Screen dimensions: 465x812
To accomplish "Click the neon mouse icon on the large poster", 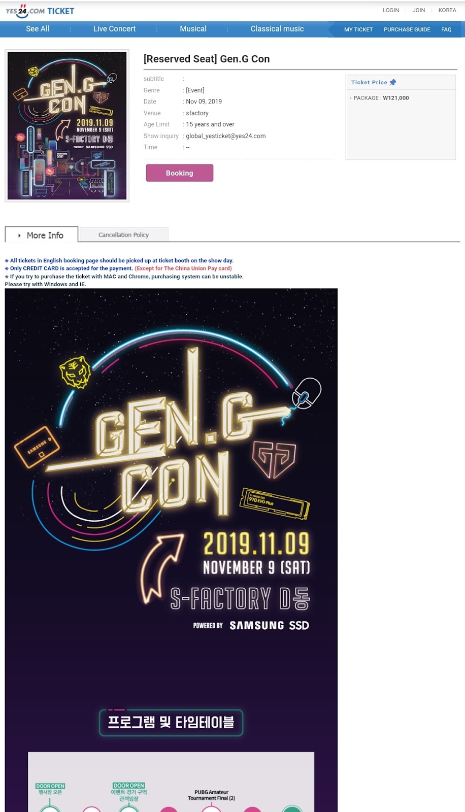I will (x=307, y=393).
